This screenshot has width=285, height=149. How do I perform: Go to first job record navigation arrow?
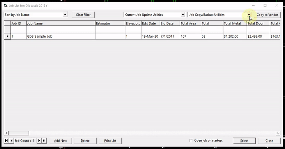[x=6, y=141]
